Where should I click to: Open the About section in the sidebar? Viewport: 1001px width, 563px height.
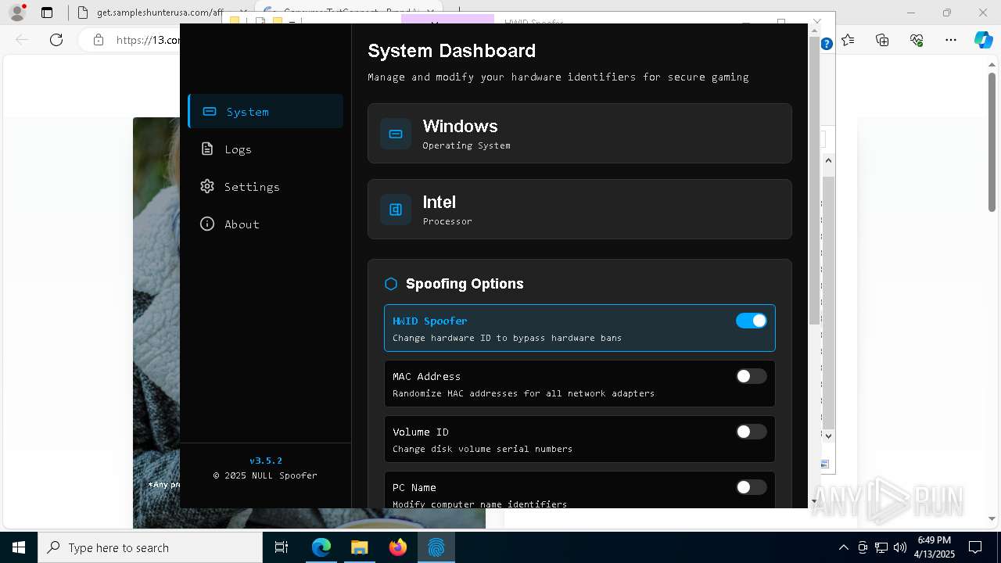266,224
